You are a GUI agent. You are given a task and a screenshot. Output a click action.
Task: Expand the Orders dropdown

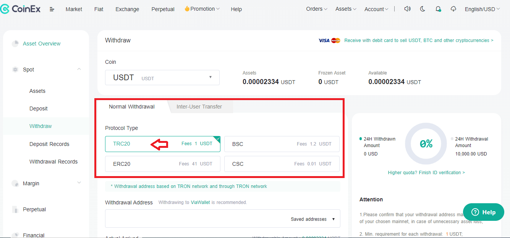click(317, 9)
